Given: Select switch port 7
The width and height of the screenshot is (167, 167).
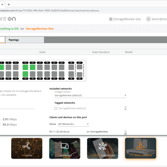Looking at the screenshot, I should 2,67.
